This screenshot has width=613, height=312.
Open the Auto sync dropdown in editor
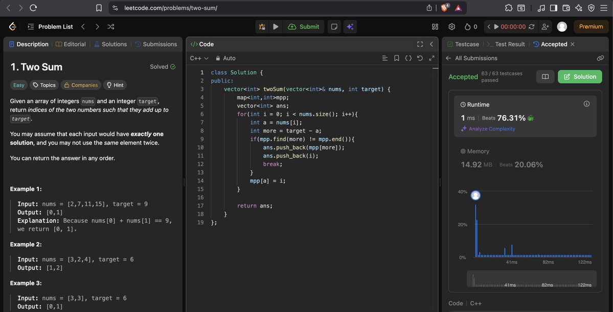pyautogui.click(x=225, y=58)
